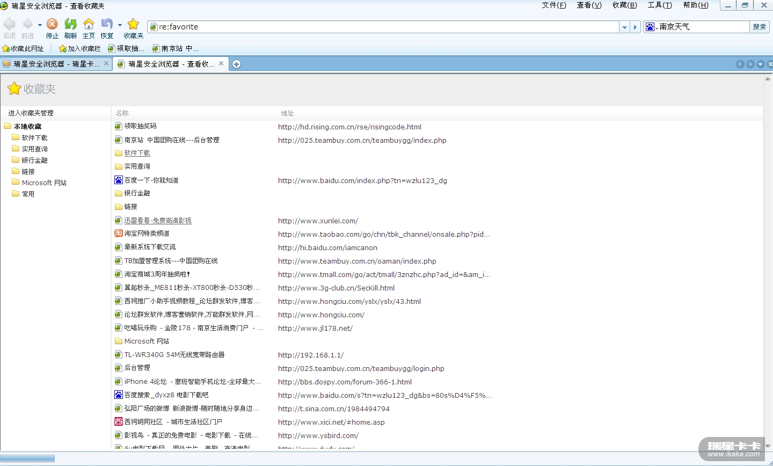
Task: Click the re:favorite address field
Action: coord(383,27)
